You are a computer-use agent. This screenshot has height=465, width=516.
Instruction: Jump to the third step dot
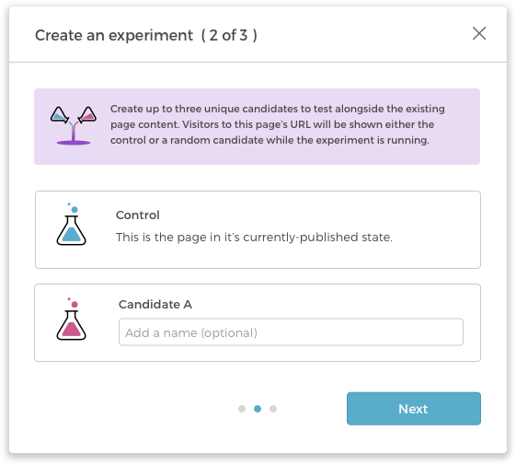tap(273, 409)
